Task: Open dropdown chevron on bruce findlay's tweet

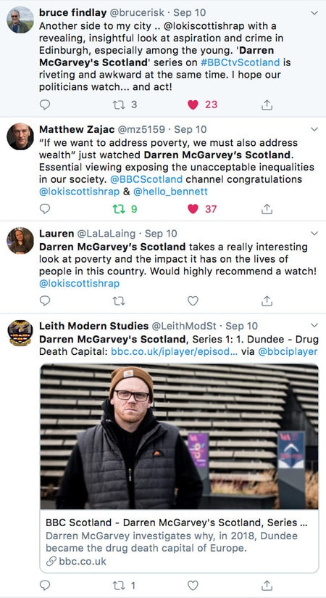Action: coord(314,13)
